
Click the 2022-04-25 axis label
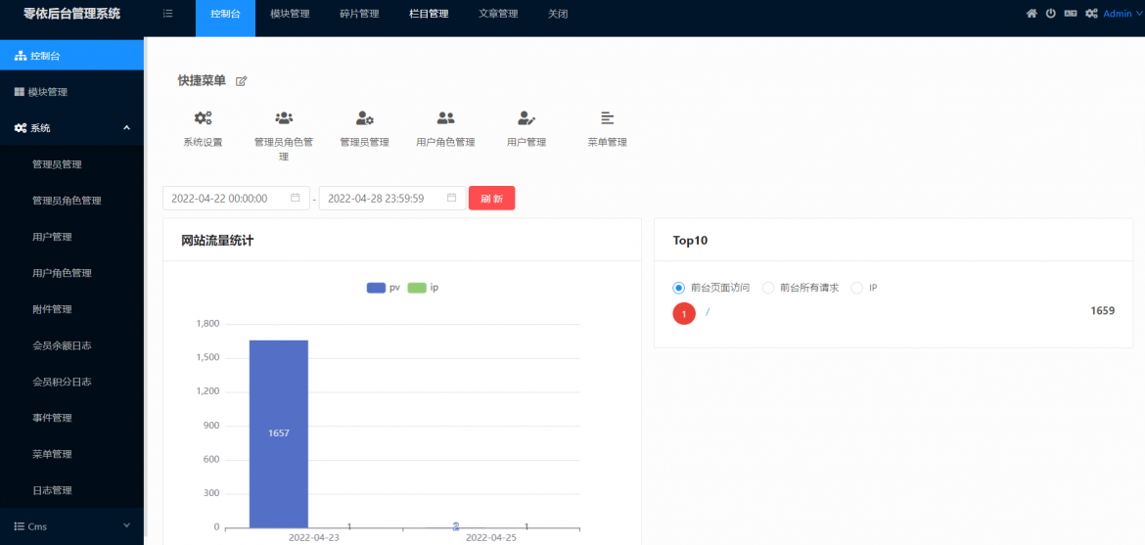[x=490, y=537]
